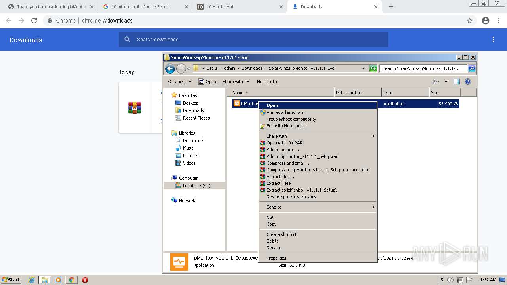This screenshot has height=285, width=507.
Task: Click the Explorer refresh address button
Action: (x=373, y=68)
